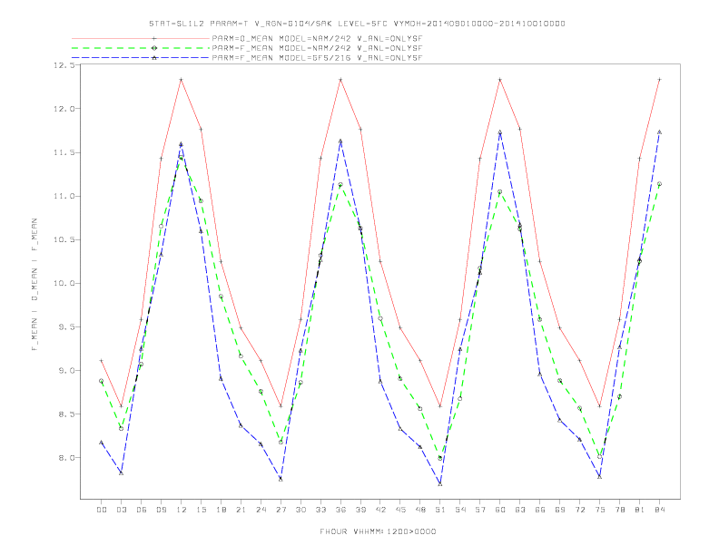Select the blue F_MEAN GFS/216 legend label
Viewport: 719px width, 555px height.
click(317, 58)
